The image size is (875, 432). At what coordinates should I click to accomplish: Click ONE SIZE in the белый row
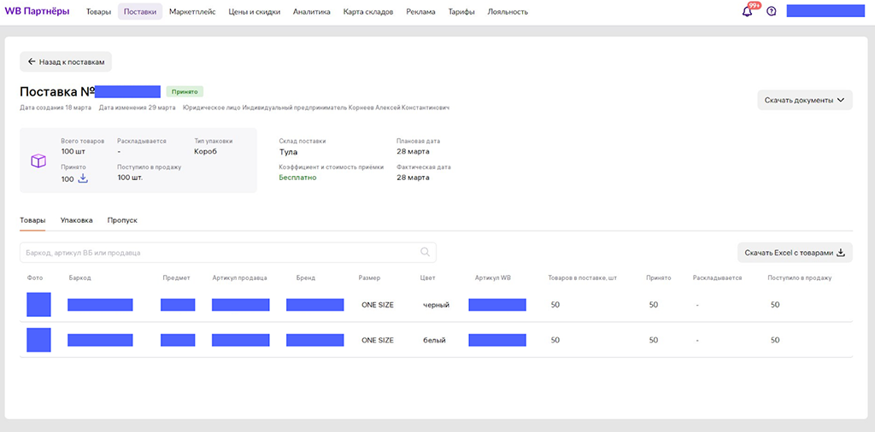(x=378, y=340)
